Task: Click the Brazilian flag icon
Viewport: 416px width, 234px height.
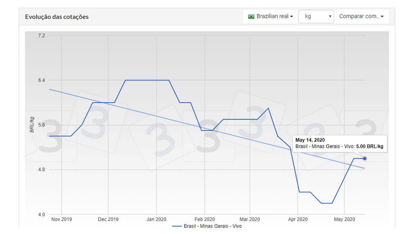Action: tap(251, 17)
